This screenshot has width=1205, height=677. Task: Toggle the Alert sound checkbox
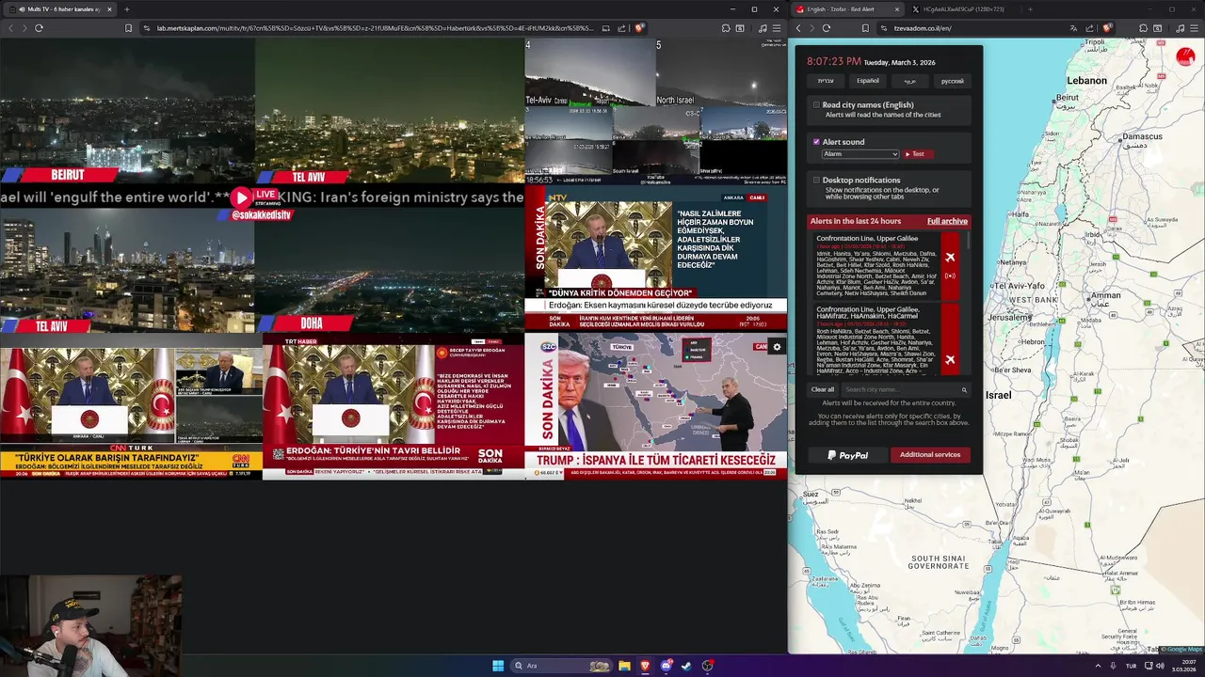816,142
